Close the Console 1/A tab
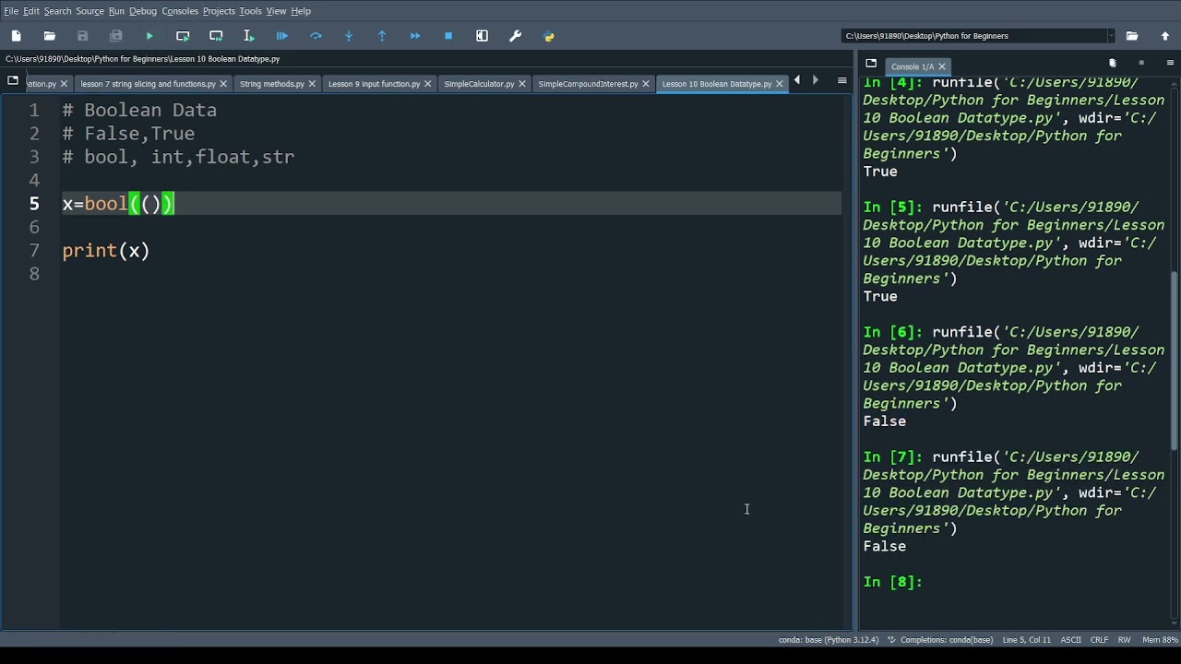 click(942, 66)
